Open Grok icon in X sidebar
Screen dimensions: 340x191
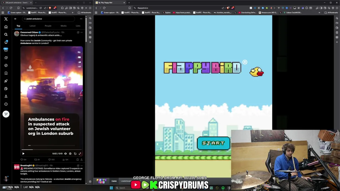pyautogui.click(x=6, y=58)
